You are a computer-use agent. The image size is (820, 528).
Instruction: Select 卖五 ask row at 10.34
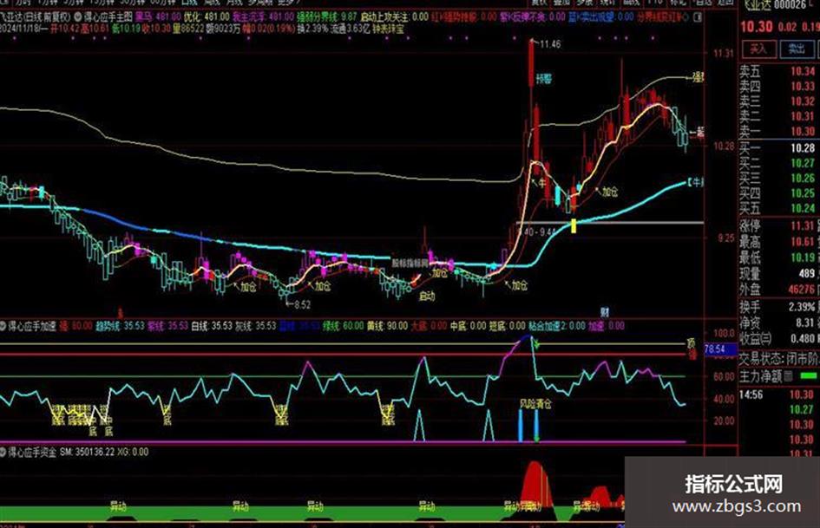[x=778, y=71]
